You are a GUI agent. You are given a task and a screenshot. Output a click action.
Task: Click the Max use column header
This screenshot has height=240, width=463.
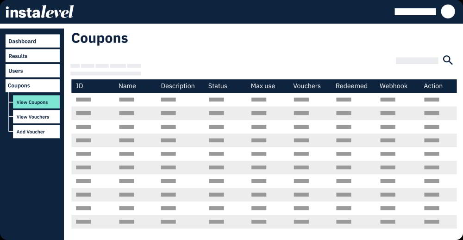263,86
